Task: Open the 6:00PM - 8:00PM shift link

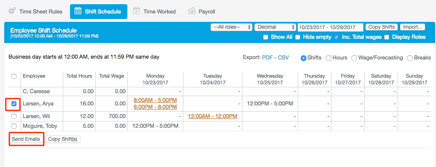Action: (155, 107)
